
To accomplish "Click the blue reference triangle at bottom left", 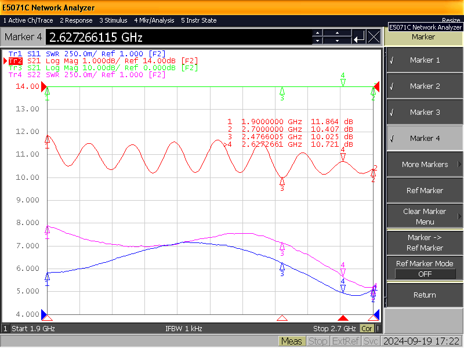I will coord(44,314).
